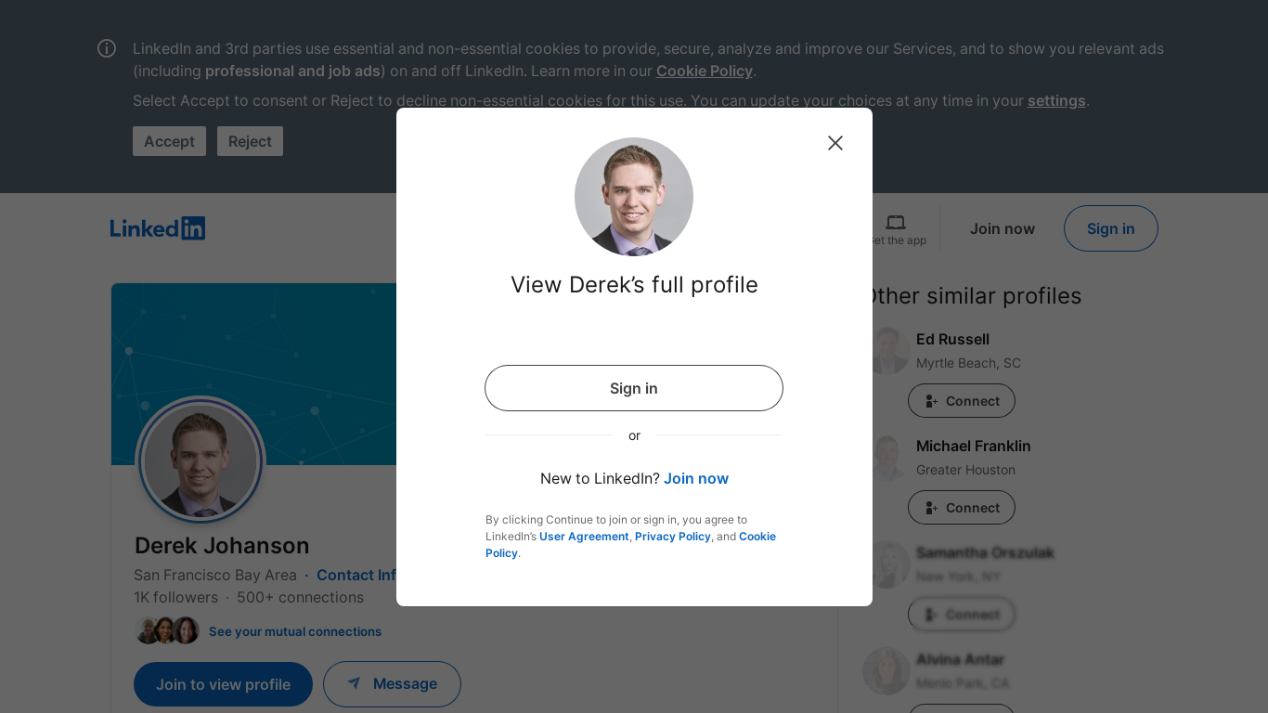Image resolution: width=1268 pixels, height=713 pixels.
Task: Click Derek's photo in the modal
Action: tap(634, 197)
